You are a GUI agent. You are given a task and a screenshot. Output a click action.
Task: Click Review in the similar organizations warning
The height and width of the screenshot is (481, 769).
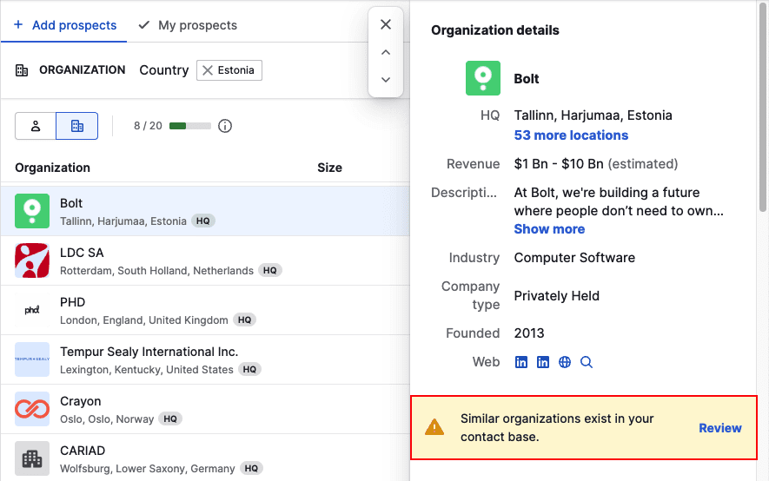(x=719, y=428)
